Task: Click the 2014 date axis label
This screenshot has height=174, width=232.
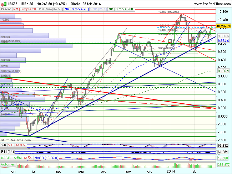Action: click(x=171, y=172)
